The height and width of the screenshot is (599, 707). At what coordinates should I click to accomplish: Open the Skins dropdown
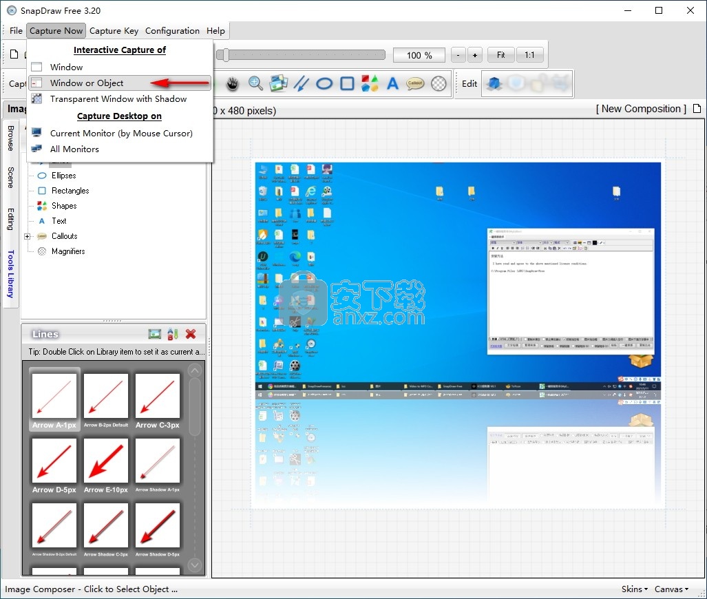pos(635,589)
